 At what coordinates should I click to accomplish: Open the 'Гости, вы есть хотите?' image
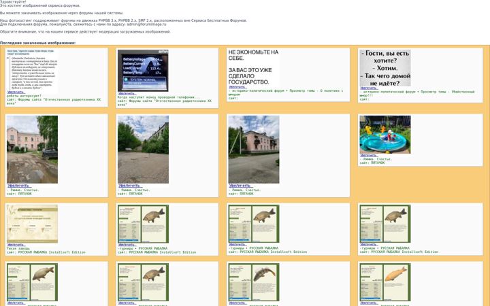[385, 68]
